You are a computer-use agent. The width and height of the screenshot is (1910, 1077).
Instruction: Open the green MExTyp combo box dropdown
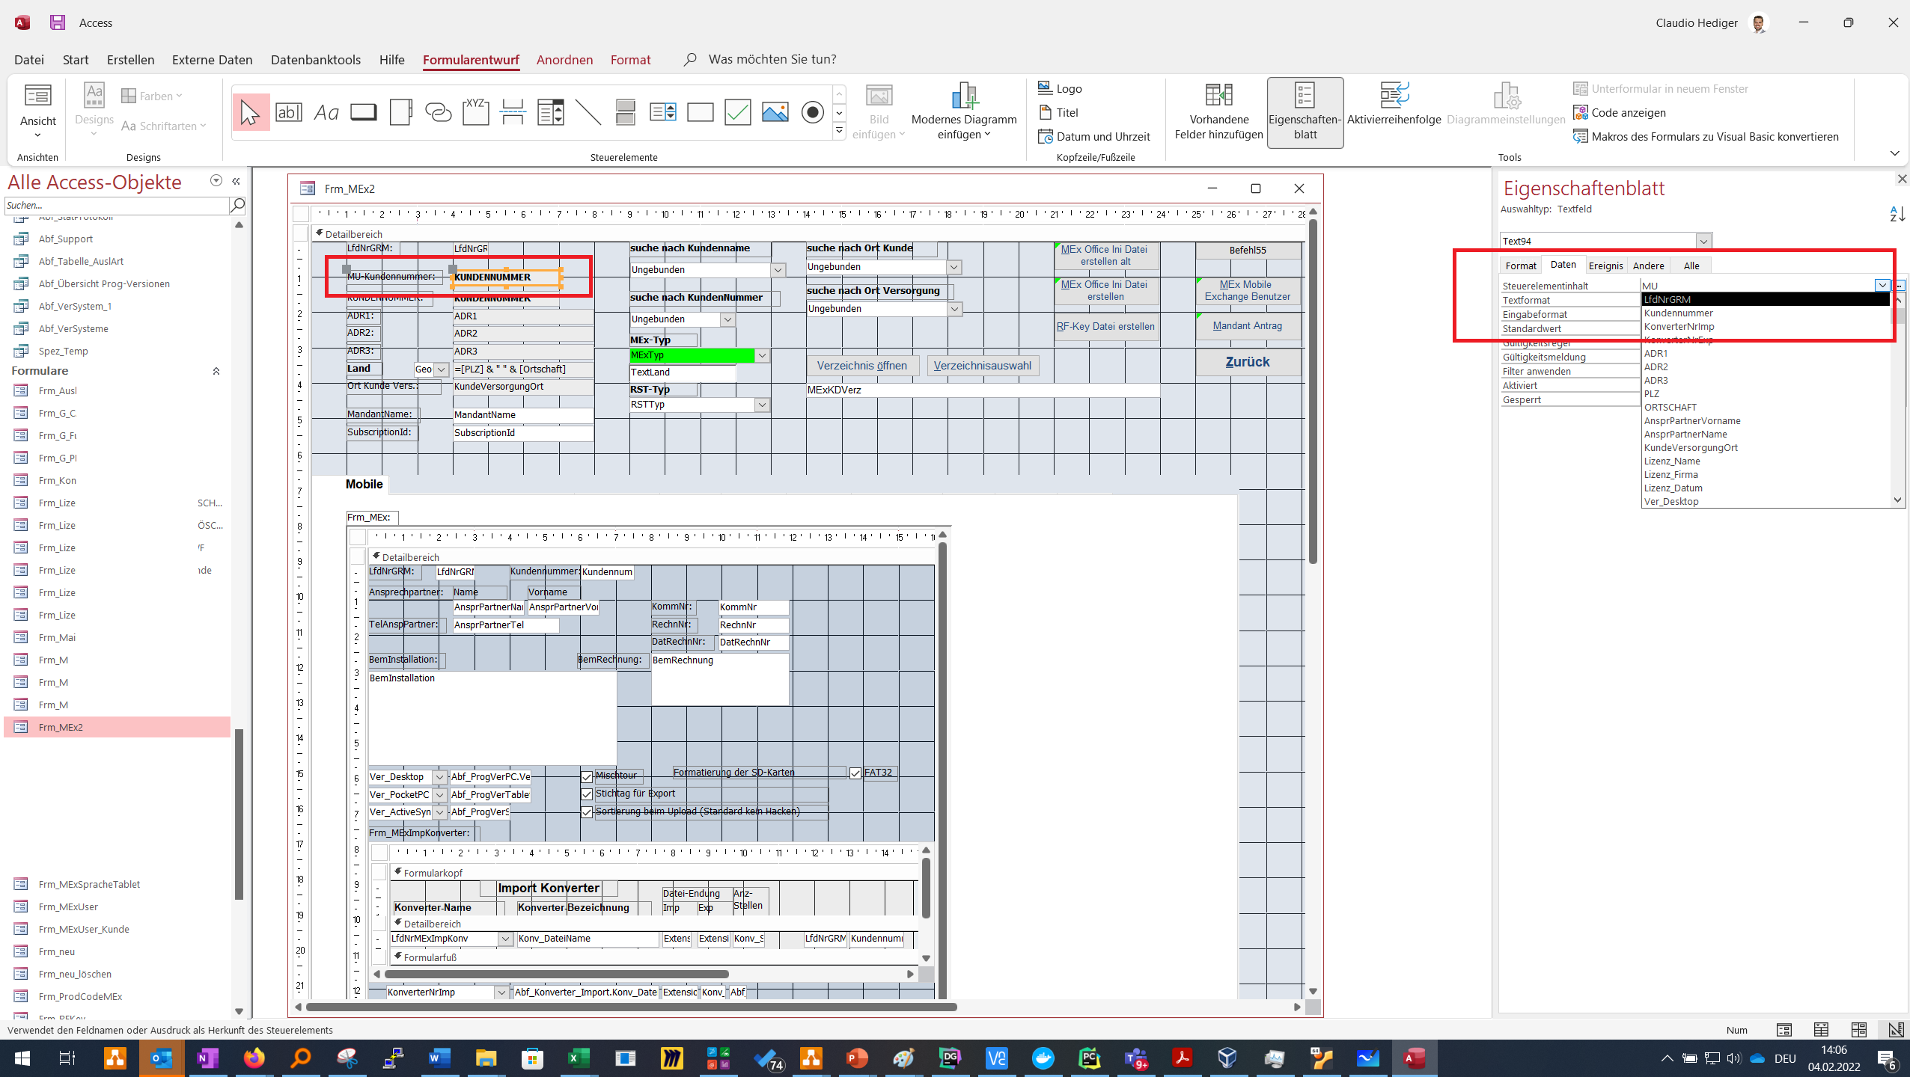tap(762, 355)
